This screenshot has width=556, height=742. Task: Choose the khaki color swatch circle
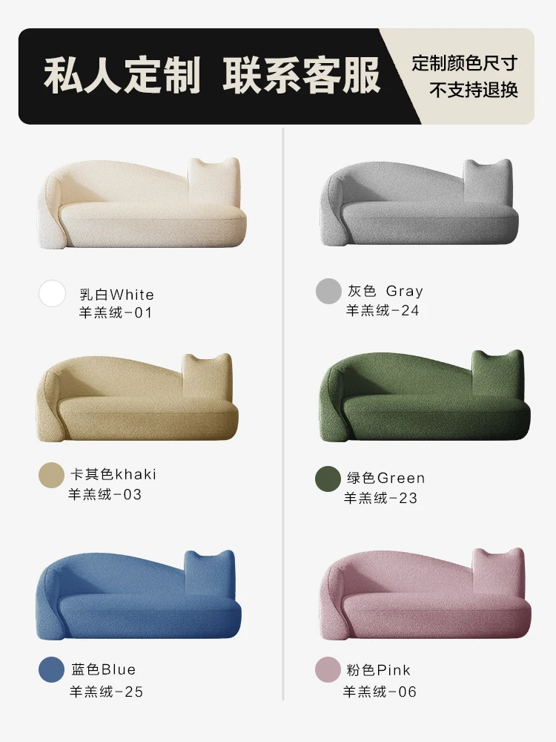51,475
